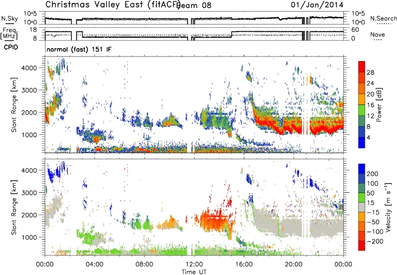
Task: Click the 'CPID' row label
Action: [x=11, y=47]
